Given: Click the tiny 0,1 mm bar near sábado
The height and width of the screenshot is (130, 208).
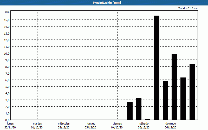Looking at the screenshot, I should 147,119.
